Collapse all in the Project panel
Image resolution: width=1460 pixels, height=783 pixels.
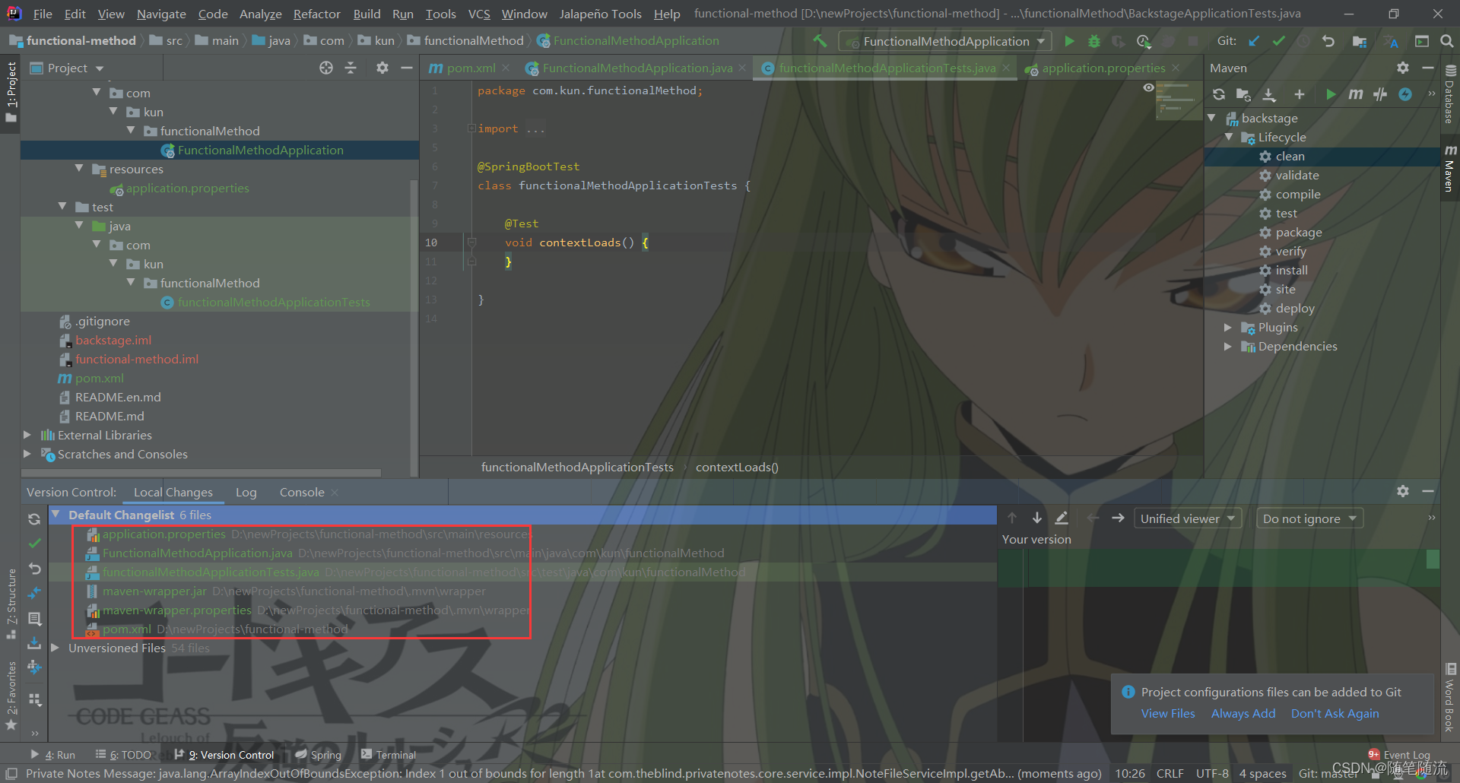351,68
